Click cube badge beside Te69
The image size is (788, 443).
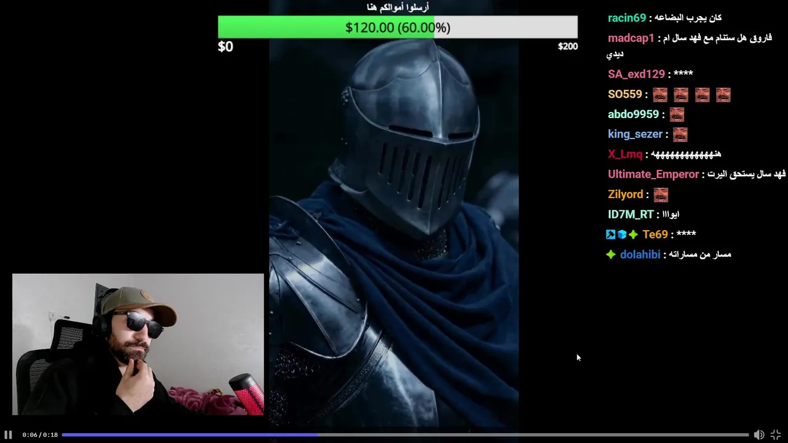click(x=622, y=234)
